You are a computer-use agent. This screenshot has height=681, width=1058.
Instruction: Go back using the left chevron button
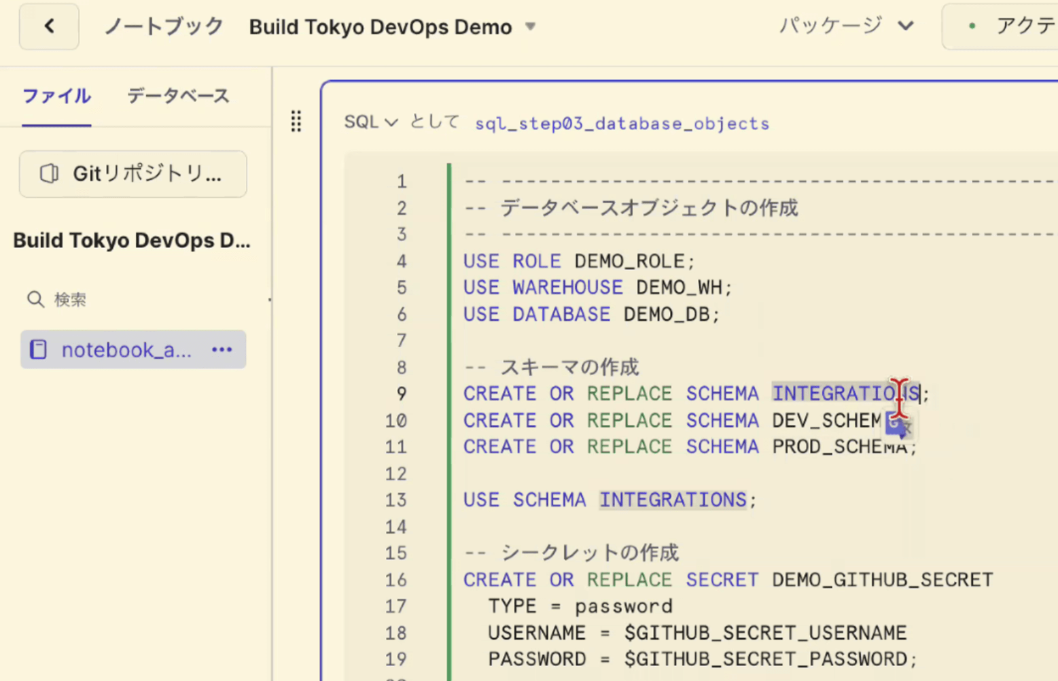click(49, 27)
